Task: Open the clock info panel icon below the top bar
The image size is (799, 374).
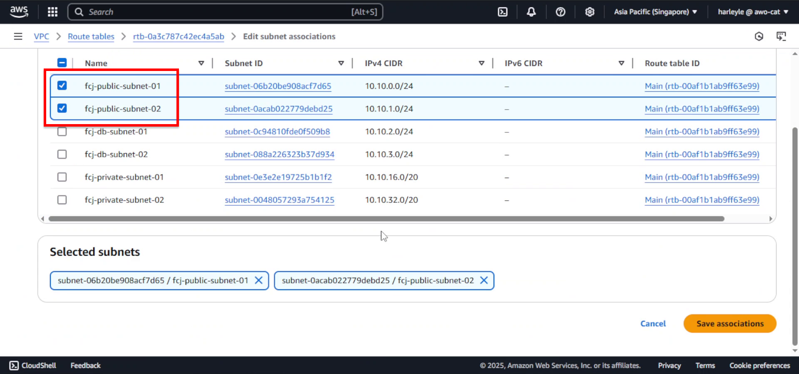Action: click(x=759, y=37)
